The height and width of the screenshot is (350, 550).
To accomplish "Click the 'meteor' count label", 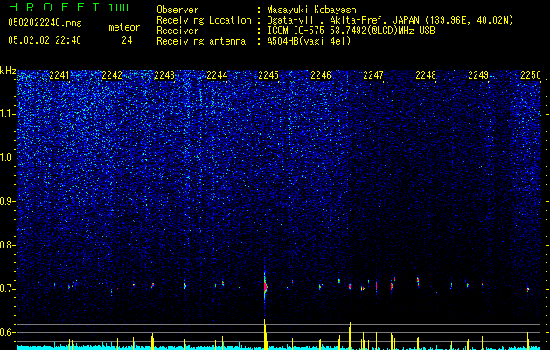I will 124,27.
